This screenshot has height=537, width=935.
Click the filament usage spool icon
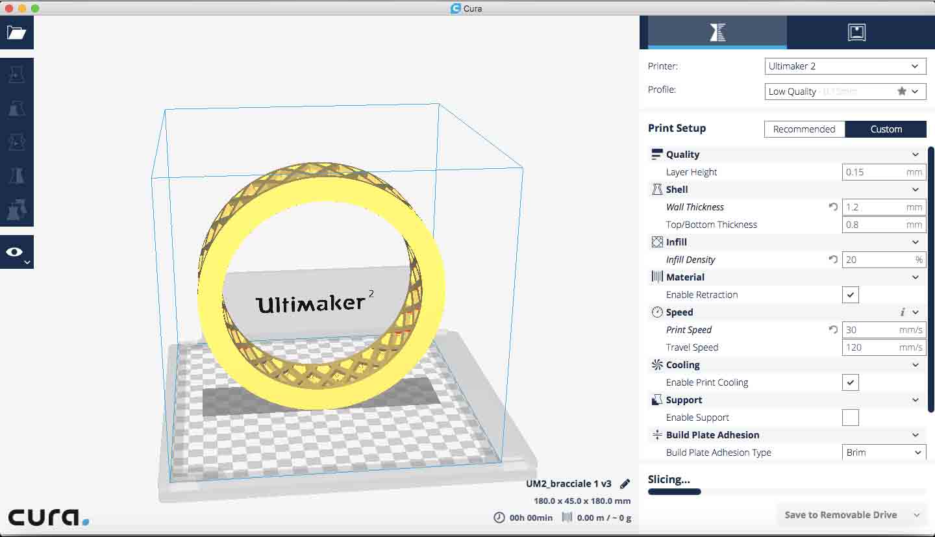click(567, 518)
